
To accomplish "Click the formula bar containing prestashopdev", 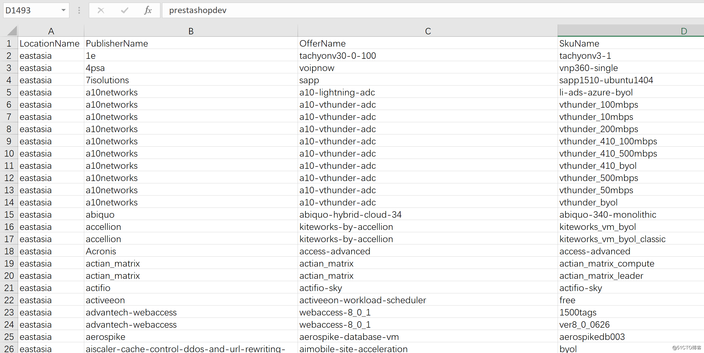I will 433,10.
